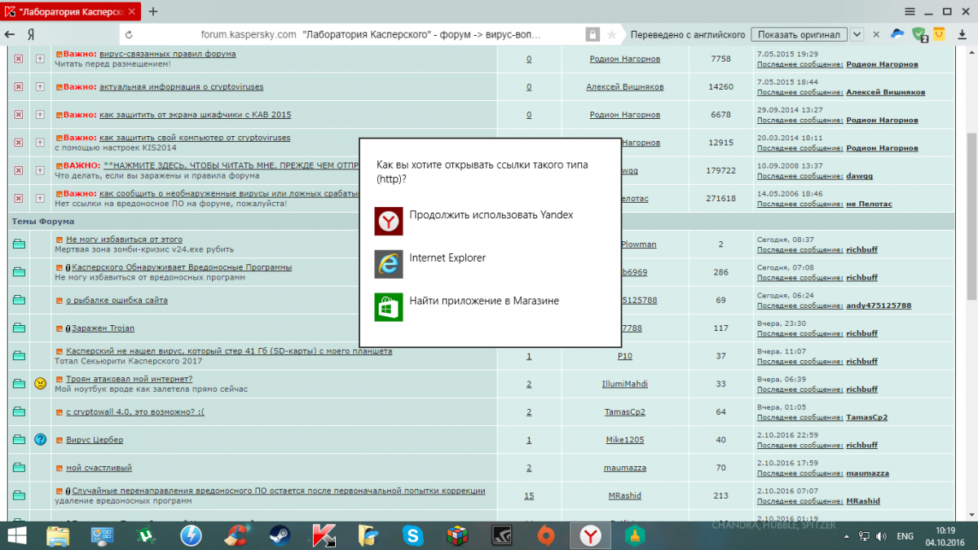Select Найти приложение в Магазине option

point(484,301)
